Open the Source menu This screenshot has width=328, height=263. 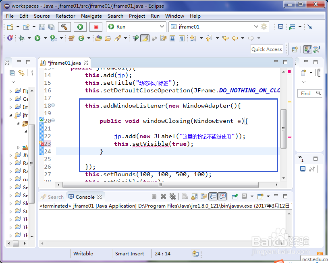tap(42, 16)
